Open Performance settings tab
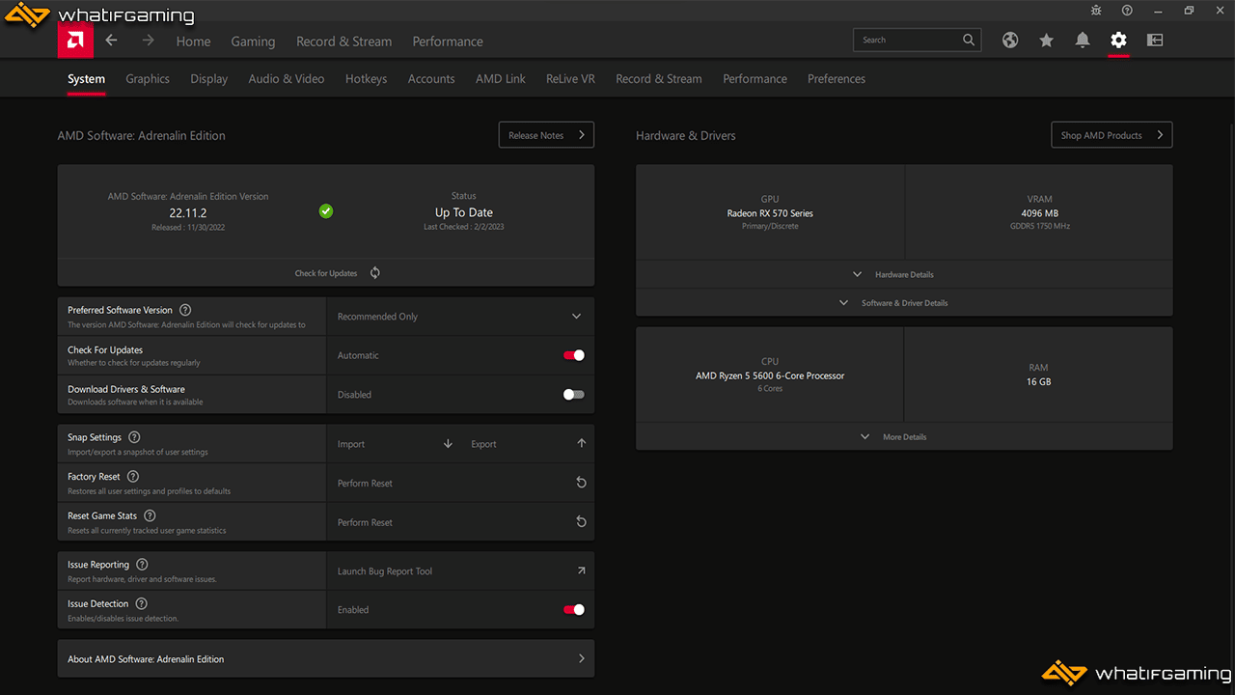 [x=755, y=79]
